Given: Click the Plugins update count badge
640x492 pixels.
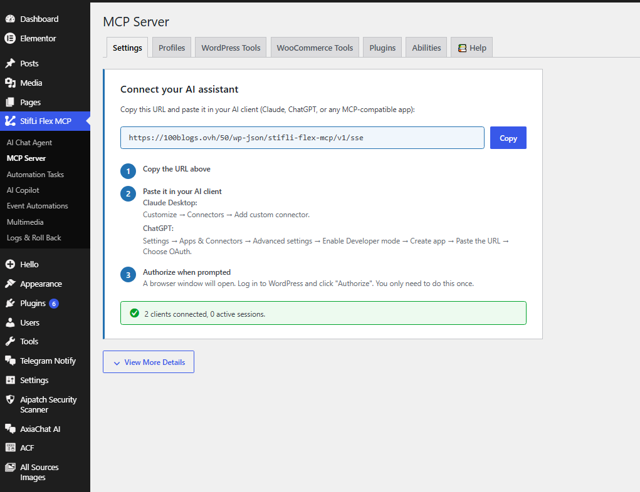Looking at the screenshot, I should pyautogui.click(x=54, y=304).
